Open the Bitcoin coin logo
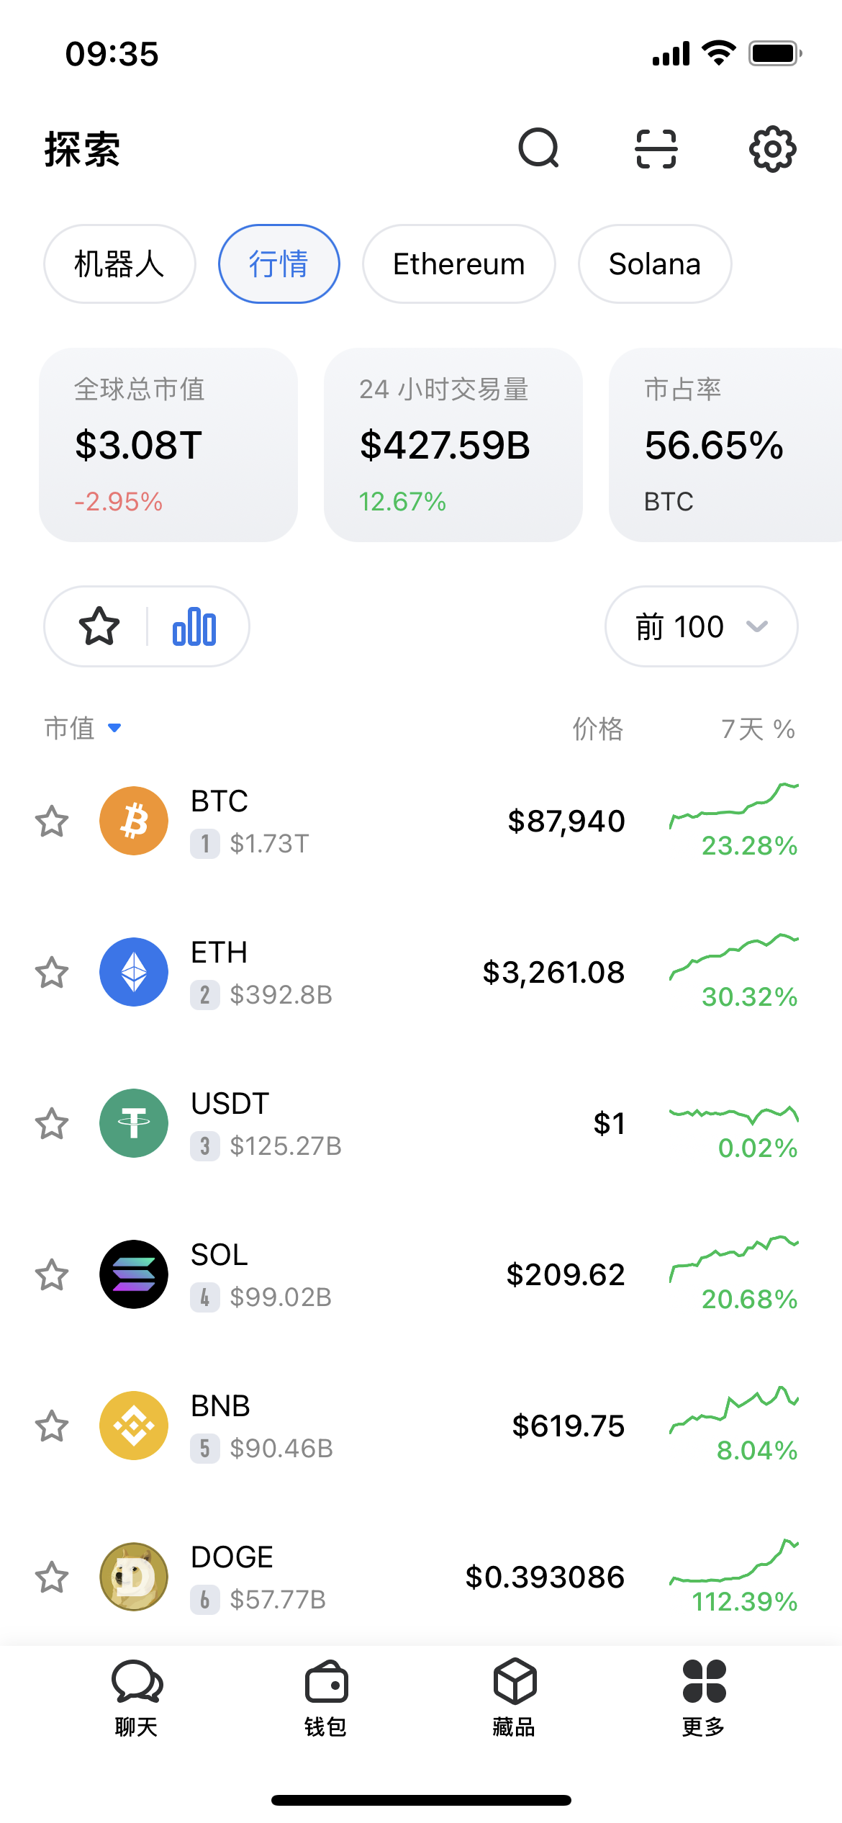 point(134,821)
